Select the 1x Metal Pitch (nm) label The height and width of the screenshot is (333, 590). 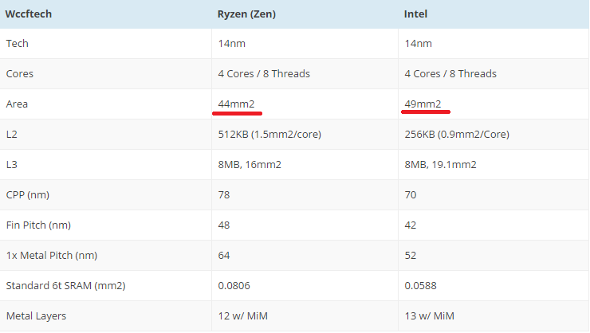coord(52,256)
